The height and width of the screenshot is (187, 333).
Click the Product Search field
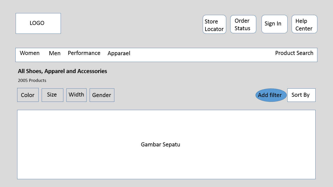pos(294,53)
